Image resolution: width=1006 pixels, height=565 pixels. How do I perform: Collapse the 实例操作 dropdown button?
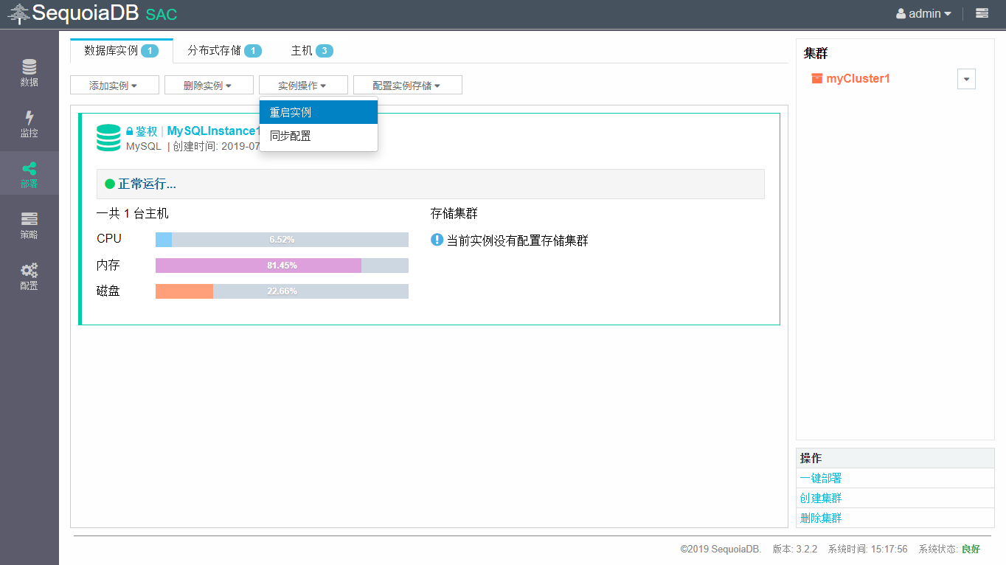303,86
